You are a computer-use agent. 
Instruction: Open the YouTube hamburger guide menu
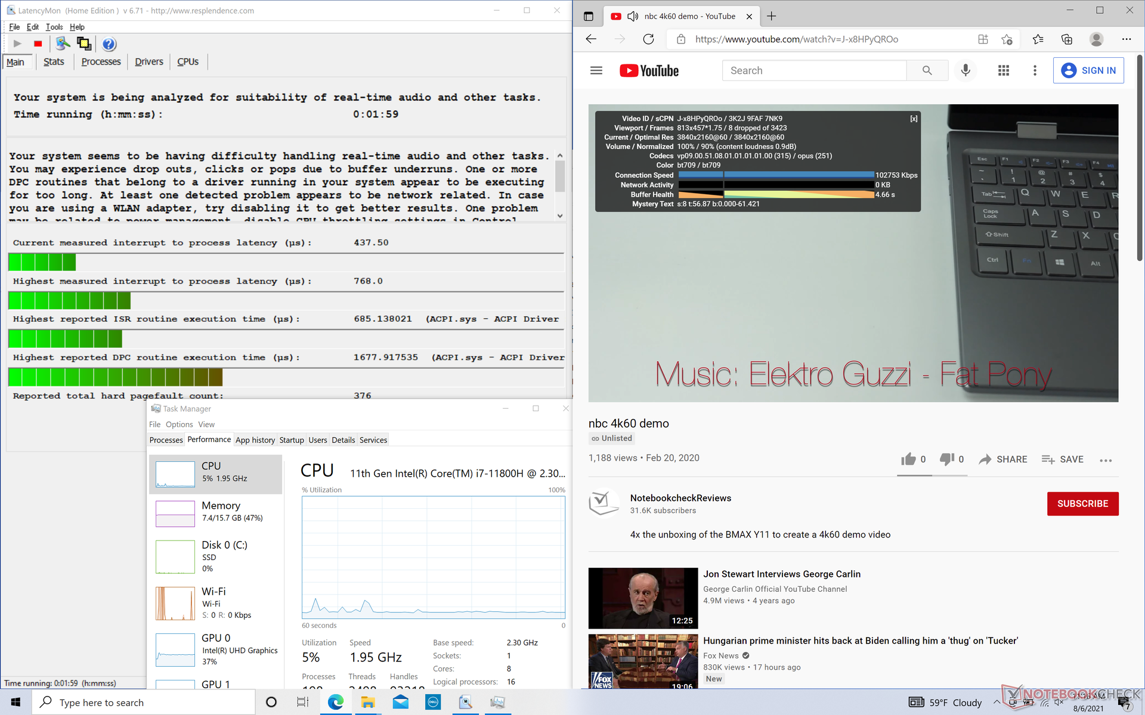point(596,70)
